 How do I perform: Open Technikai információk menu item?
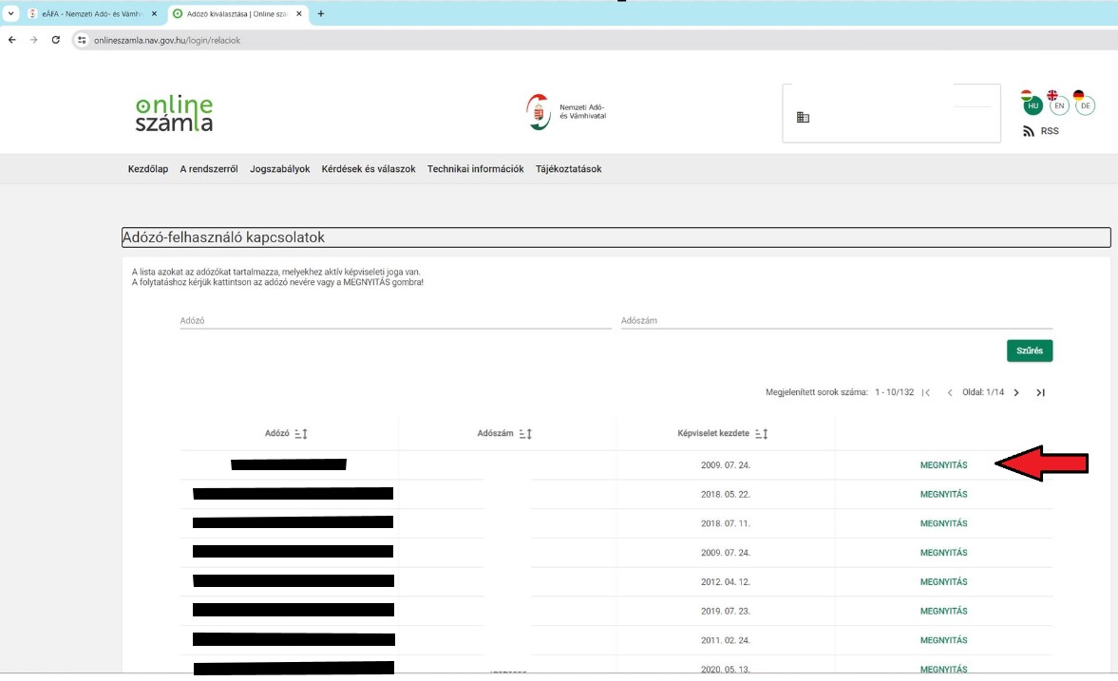click(476, 169)
